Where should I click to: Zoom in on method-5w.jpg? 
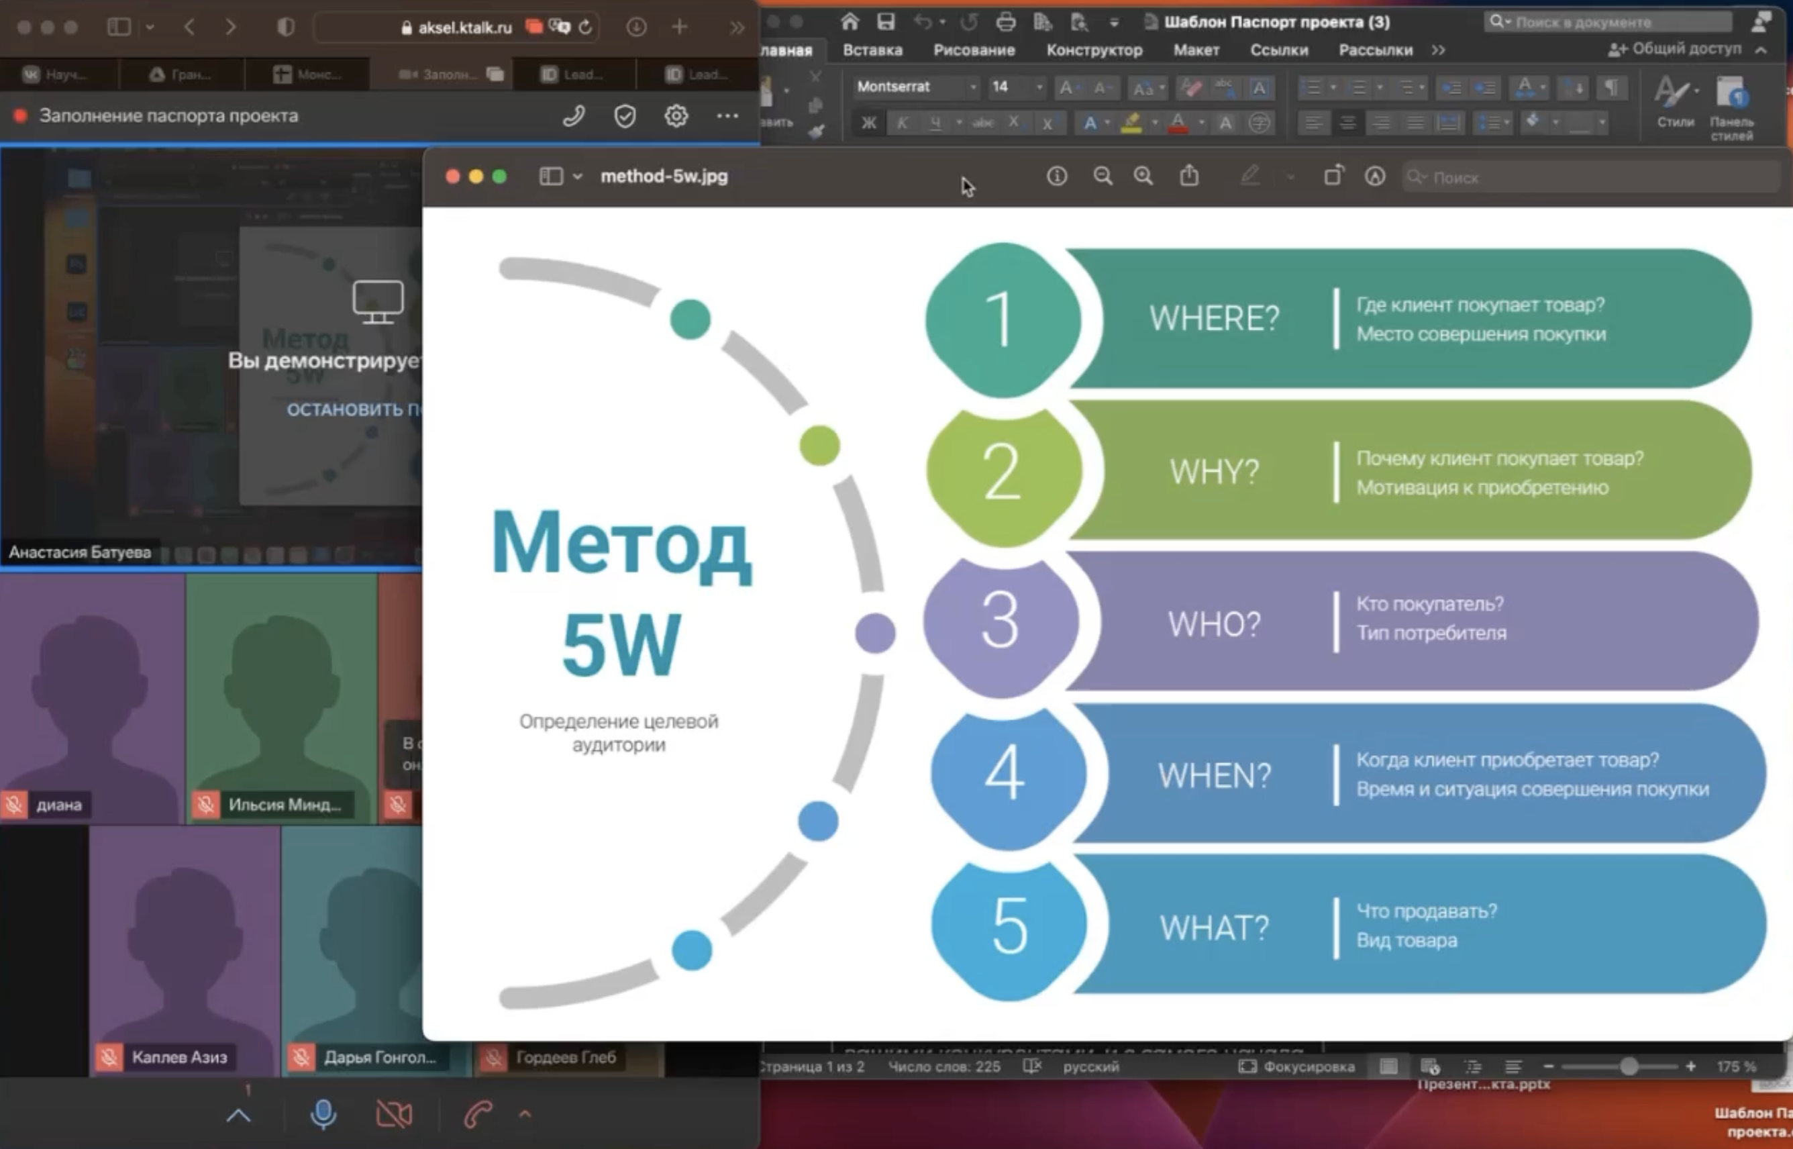coord(1143,176)
